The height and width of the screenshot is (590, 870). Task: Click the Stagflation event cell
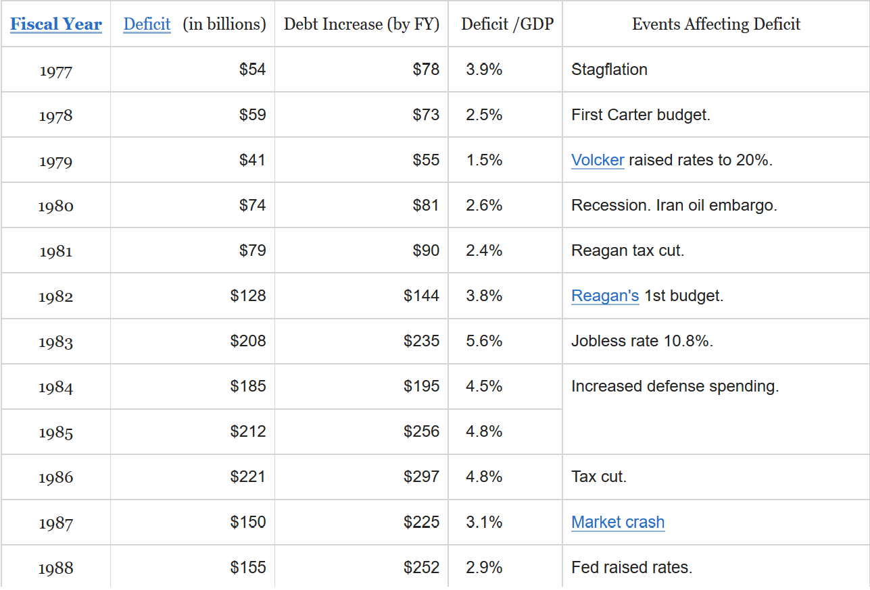coord(609,70)
